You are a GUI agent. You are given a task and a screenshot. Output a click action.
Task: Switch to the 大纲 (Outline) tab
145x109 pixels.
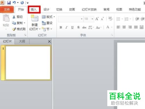tap(22, 41)
